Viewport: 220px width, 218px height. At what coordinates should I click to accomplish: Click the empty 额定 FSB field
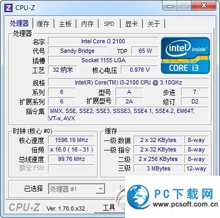[71, 168]
